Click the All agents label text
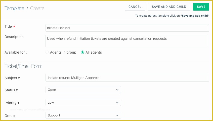This screenshot has height=121, width=213. click(x=94, y=53)
